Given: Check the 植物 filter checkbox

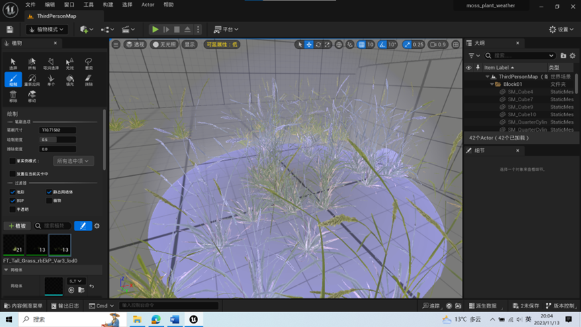Looking at the screenshot, I should (x=49, y=200).
